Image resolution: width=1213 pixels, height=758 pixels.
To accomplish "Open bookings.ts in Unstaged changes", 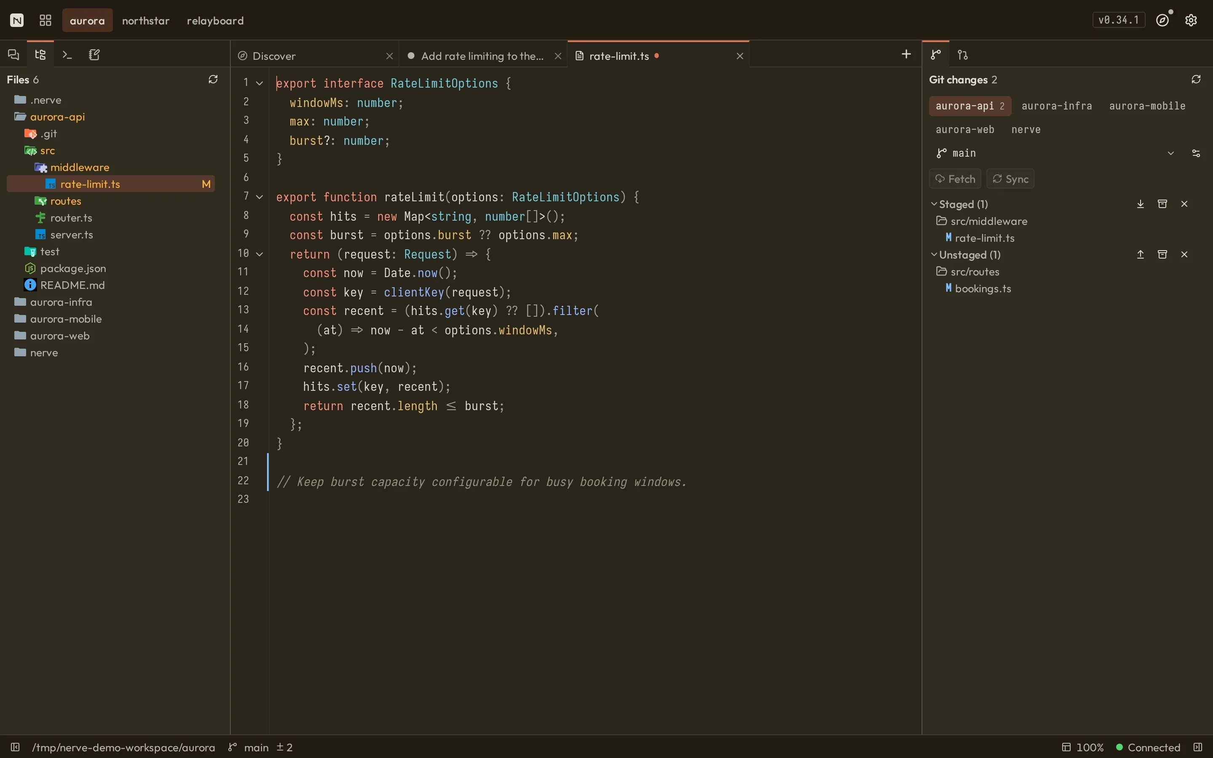I will click(x=983, y=288).
